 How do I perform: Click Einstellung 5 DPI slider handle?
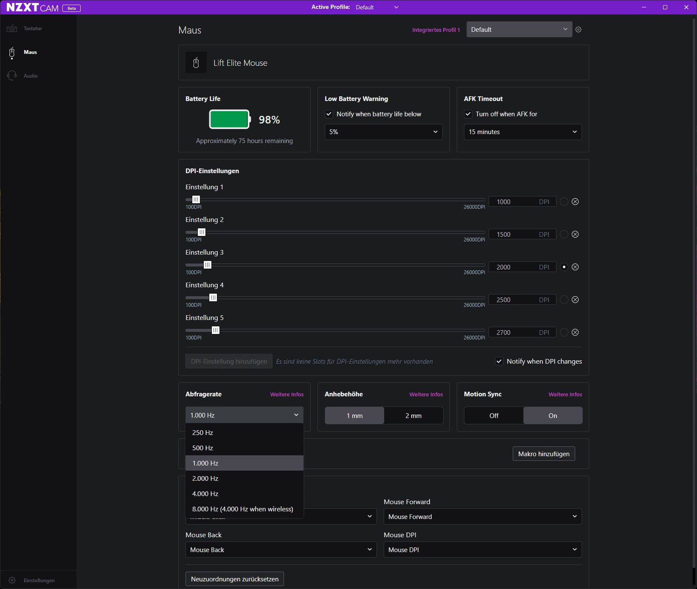216,330
